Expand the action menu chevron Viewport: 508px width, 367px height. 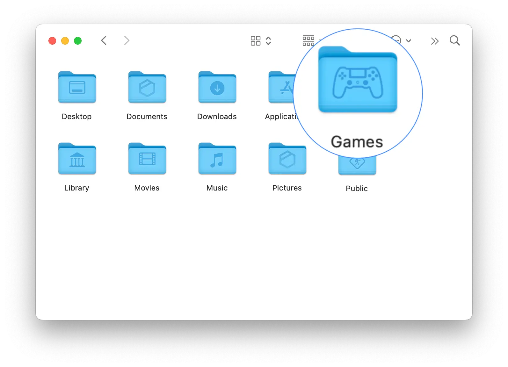(x=409, y=41)
